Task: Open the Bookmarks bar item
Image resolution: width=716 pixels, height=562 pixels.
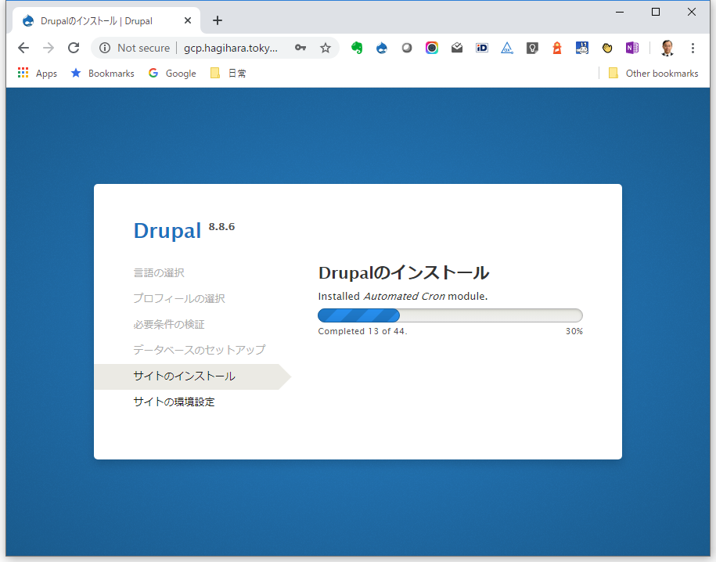Action: [x=103, y=73]
